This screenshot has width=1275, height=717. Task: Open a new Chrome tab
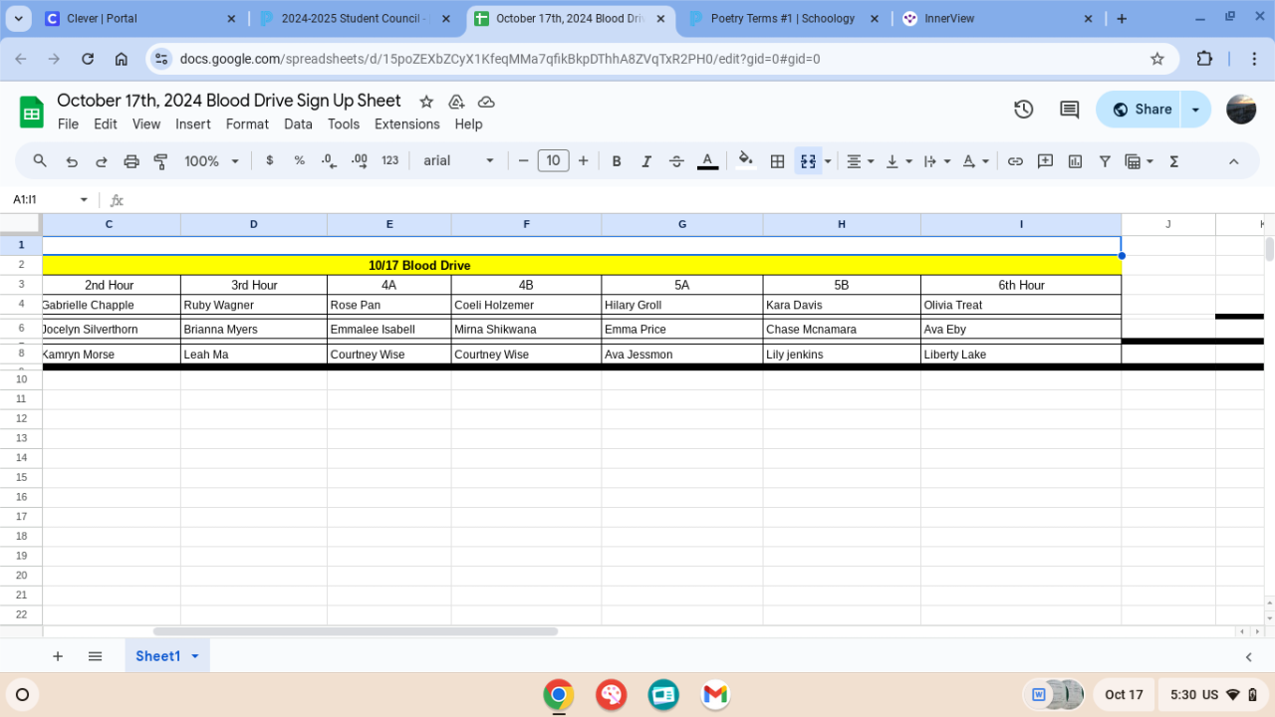point(1122,19)
